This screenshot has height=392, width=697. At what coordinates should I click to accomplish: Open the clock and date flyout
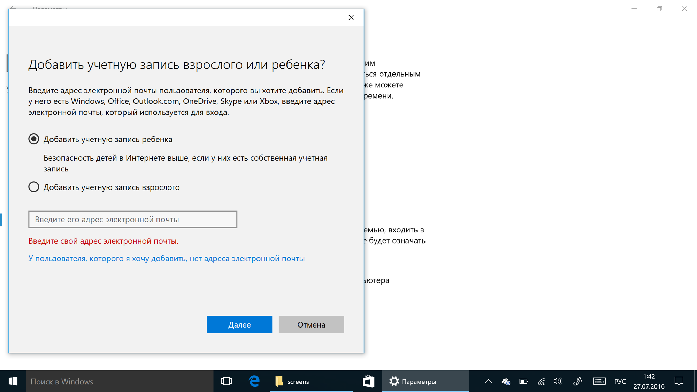pos(649,381)
